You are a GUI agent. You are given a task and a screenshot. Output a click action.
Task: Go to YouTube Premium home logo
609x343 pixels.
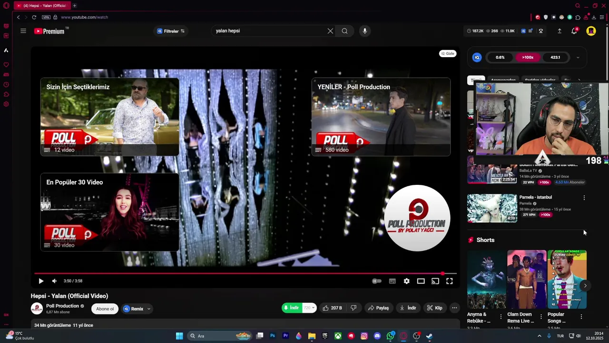pyautogui.click(x=49, y=31)
